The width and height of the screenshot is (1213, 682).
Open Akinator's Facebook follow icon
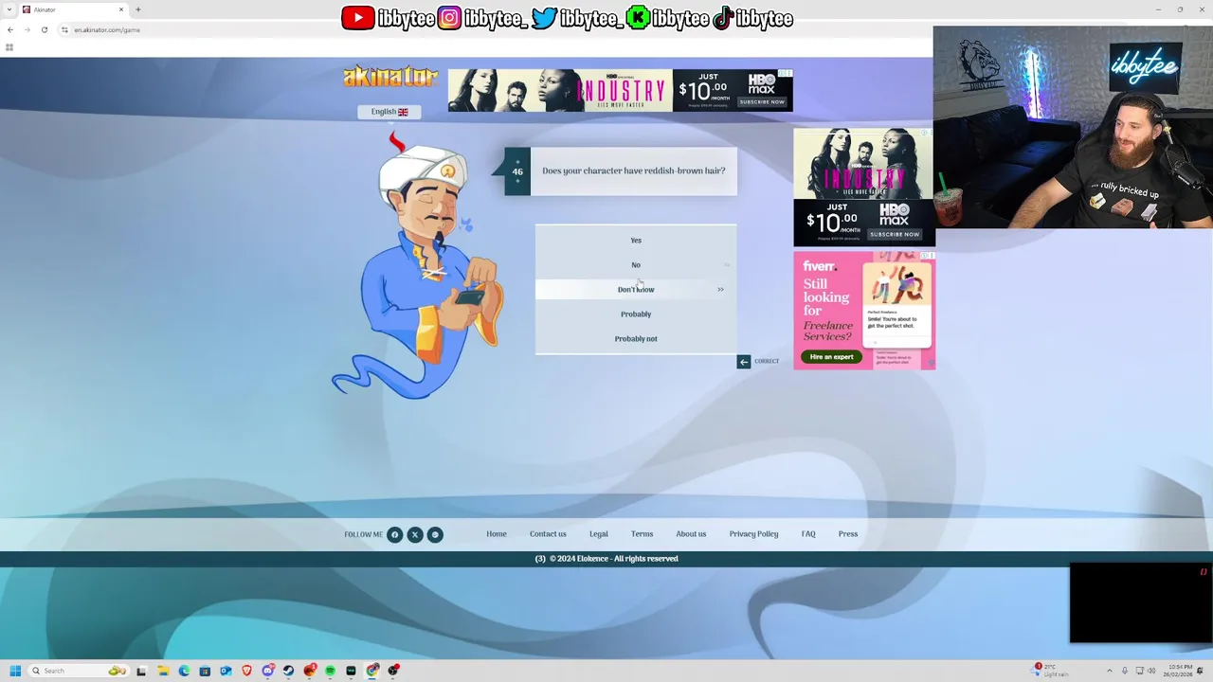click(x=395, y=534)
